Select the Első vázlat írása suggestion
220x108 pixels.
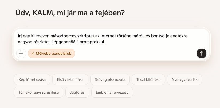(70, 79)
